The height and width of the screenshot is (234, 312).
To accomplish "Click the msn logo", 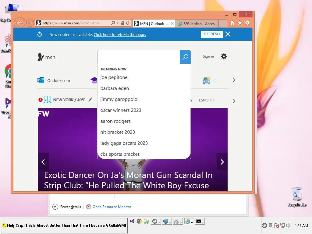I will (x=46, y=57).
